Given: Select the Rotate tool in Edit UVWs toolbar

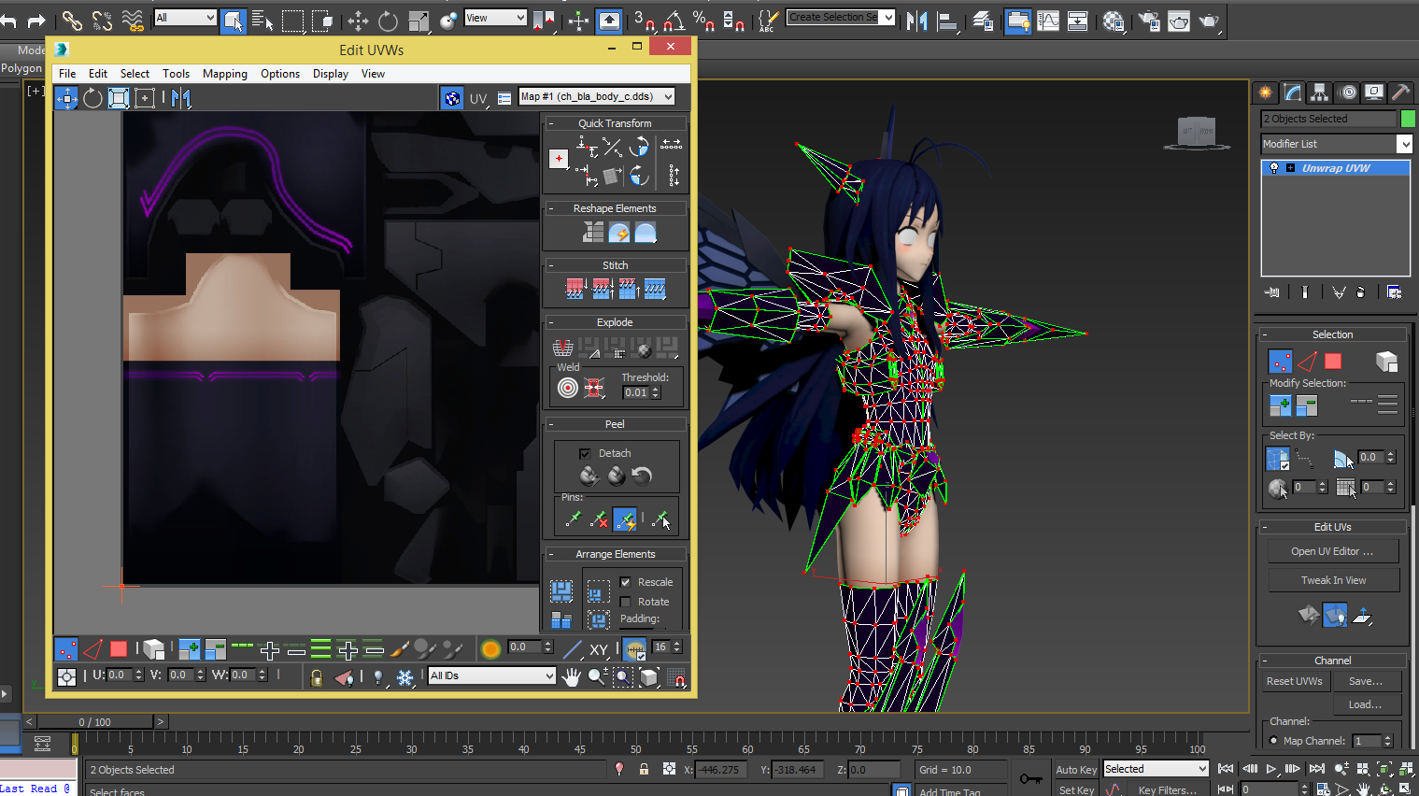Looking at the screenshot, I should [92, 98].
